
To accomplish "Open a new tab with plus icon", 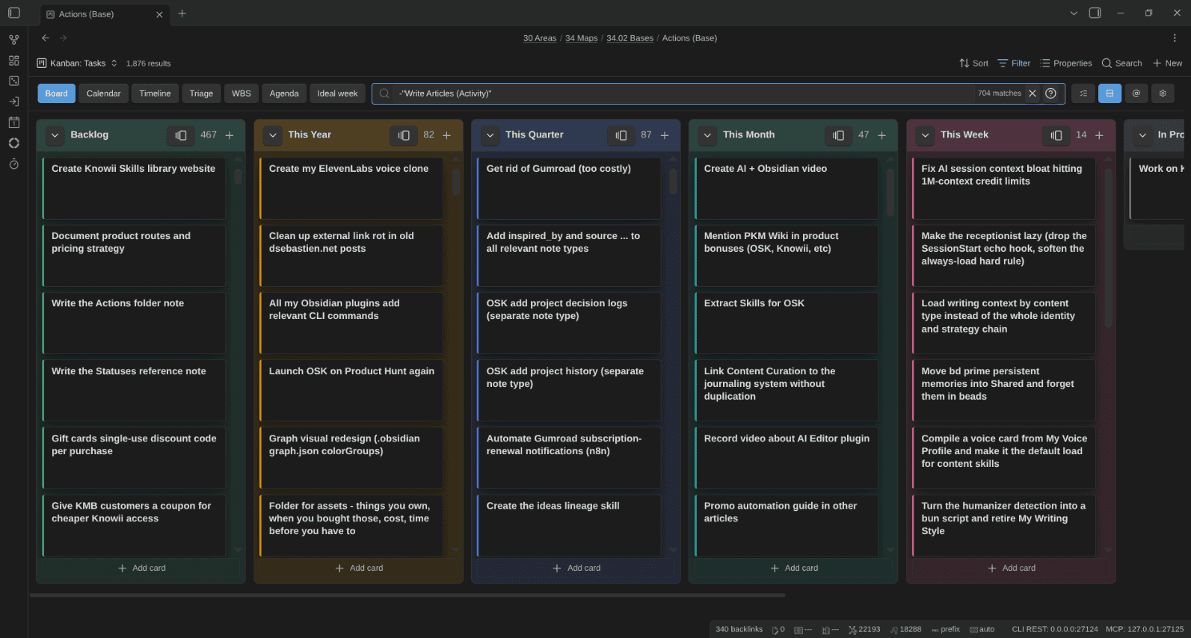I will 182,13.
